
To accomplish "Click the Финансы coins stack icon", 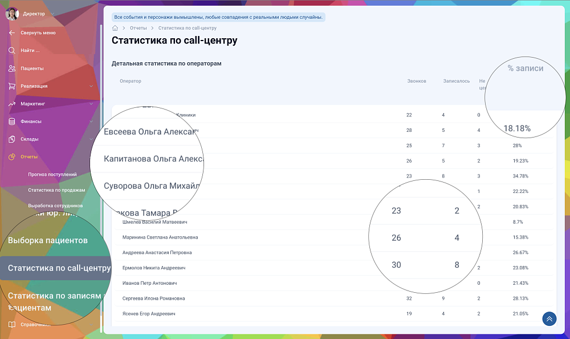I will point(12,122).
